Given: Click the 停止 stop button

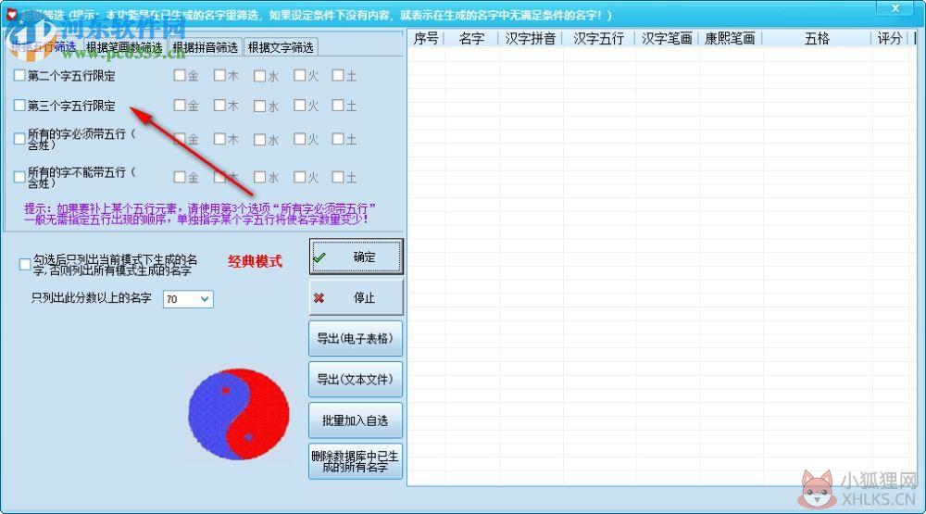Looking at the screenshot, I should pyautogui.click(x=357, y=298).
